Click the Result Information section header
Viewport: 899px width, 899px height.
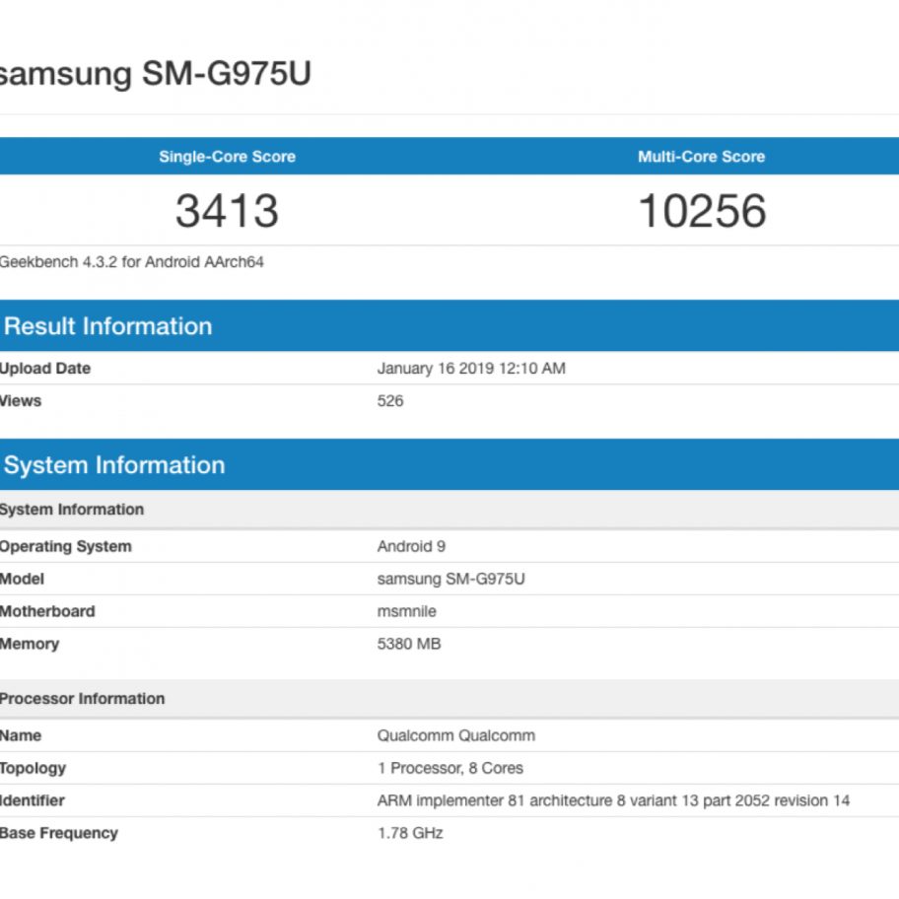pos(107,326)
